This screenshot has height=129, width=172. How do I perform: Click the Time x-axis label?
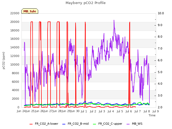[152, 115]
